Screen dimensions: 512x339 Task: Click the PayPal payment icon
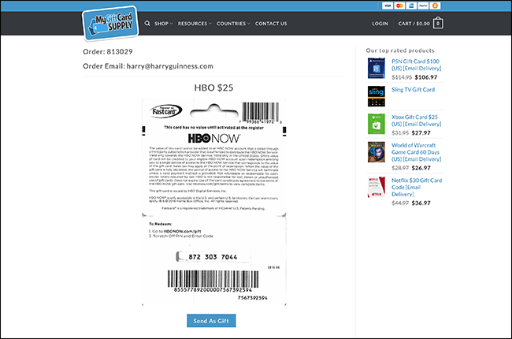423,6
